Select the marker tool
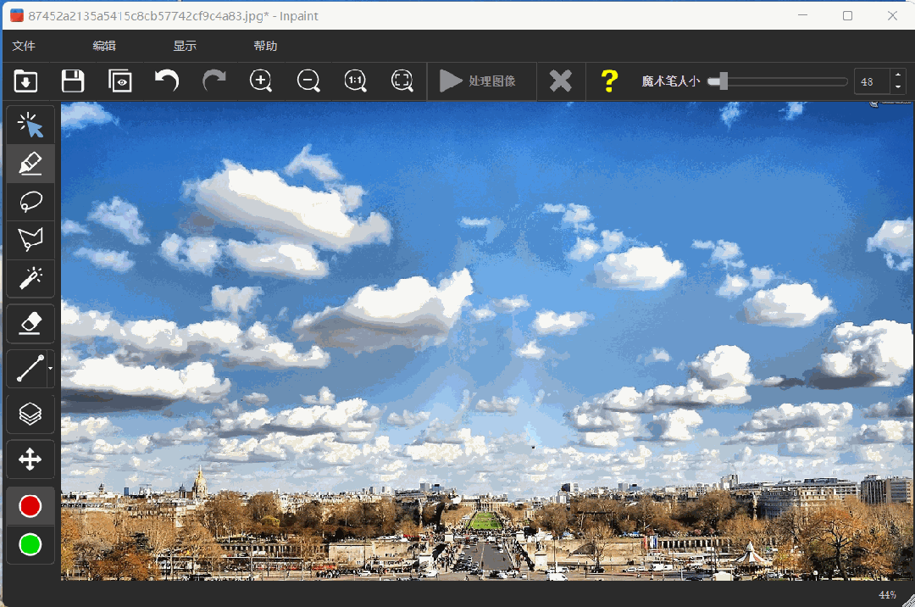The image size is (915, 607). point(30,164)
